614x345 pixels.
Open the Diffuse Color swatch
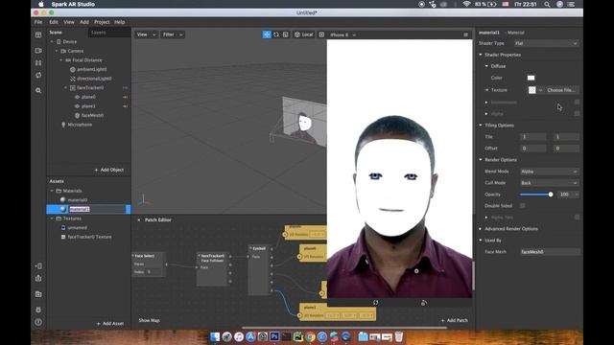(531, 78)
